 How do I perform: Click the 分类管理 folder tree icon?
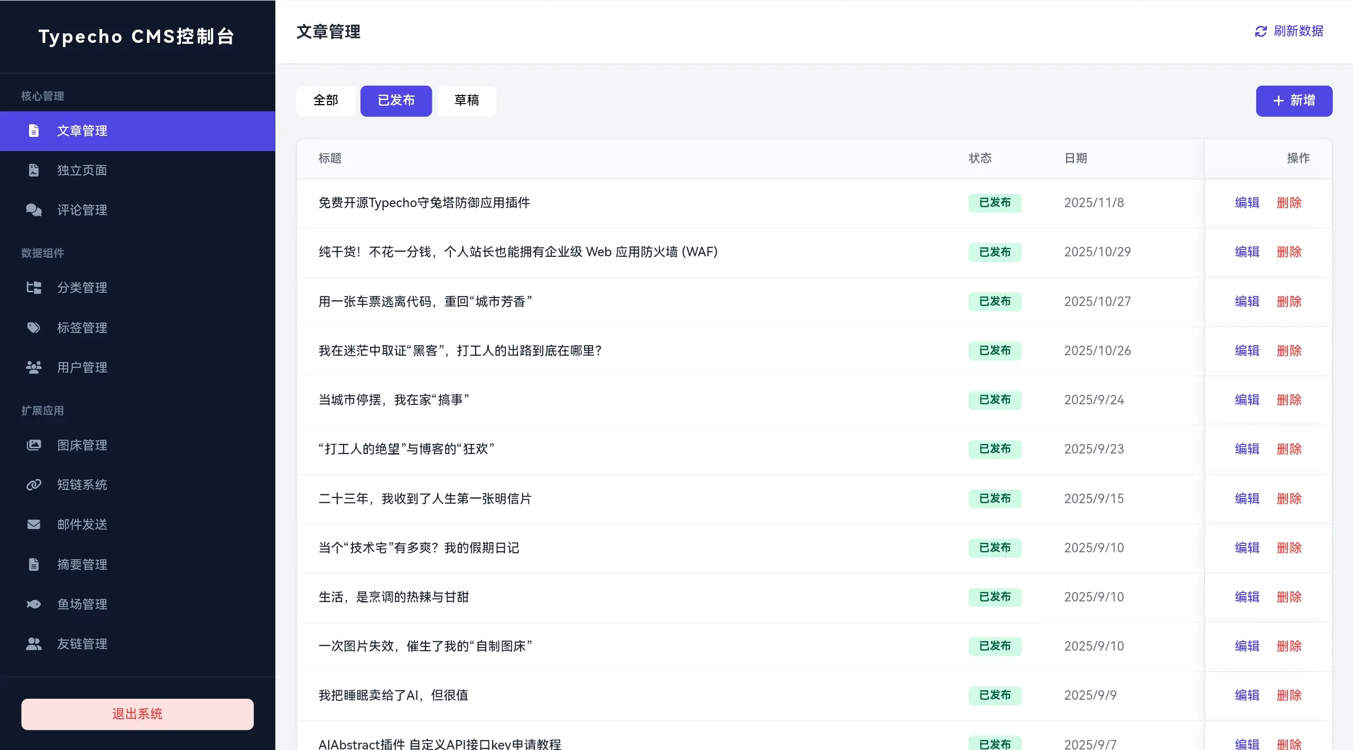pos(34,288)
